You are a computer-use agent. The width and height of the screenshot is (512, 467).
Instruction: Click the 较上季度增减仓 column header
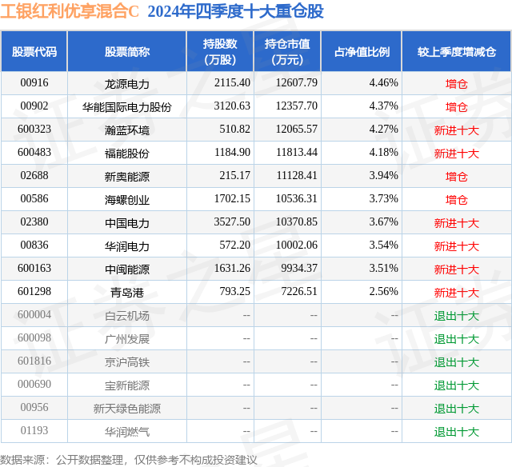click(457, 51)
